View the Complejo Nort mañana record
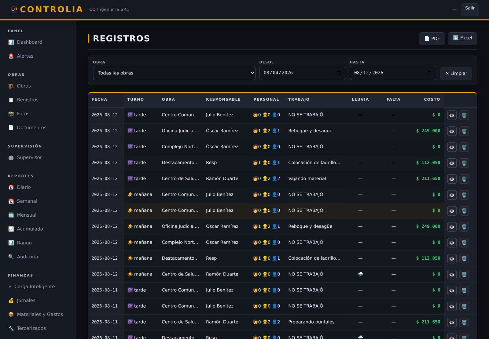 tap(452, 243)
